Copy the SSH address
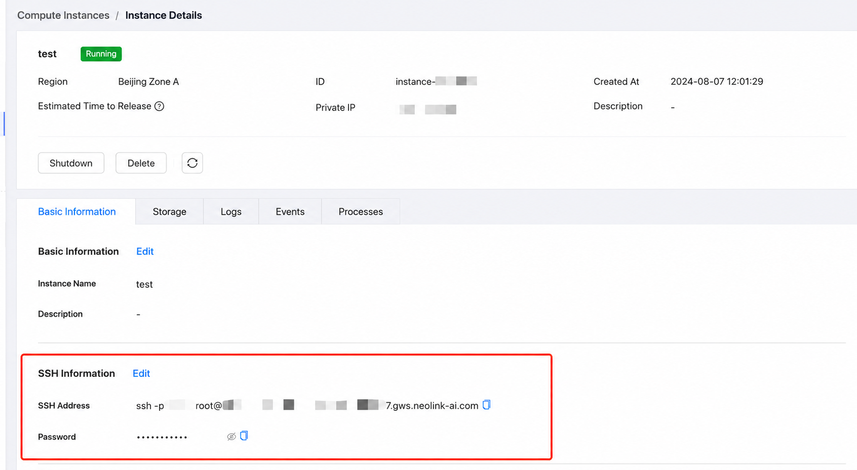 pyautogui.click(x=486, y=405)
